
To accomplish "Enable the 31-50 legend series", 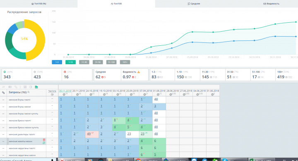I will 98,62.
